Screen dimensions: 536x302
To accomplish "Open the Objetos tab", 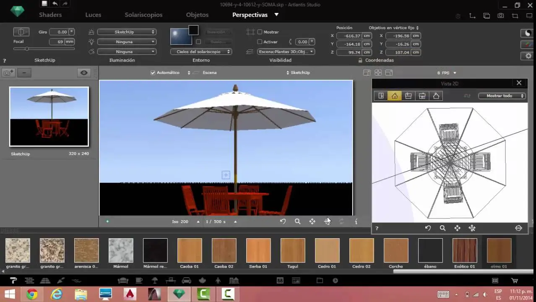I will [197, 15].
